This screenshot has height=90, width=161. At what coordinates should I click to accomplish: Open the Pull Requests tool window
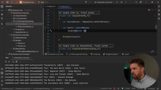2,18
